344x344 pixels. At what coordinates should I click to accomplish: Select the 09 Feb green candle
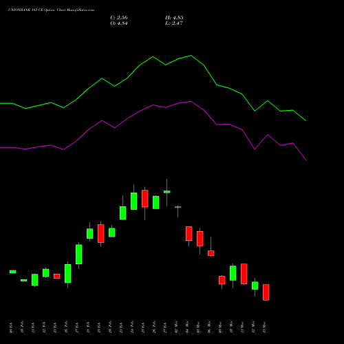click(13, 272)
